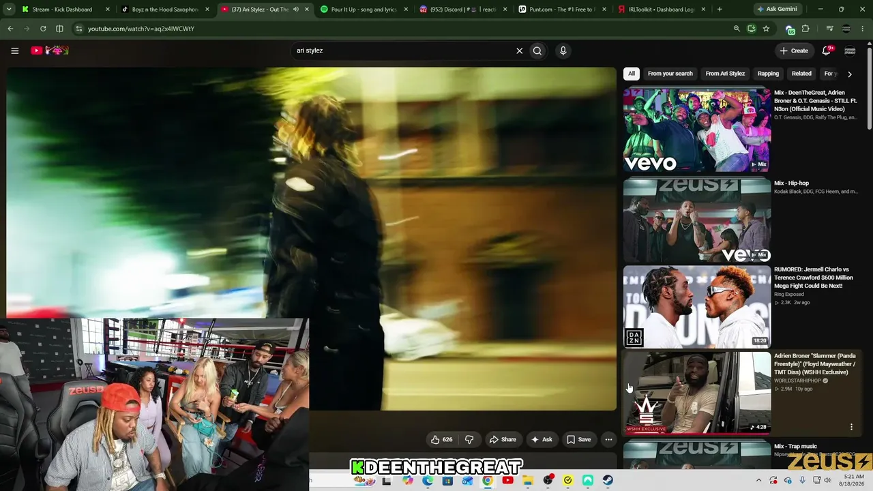Mute the Ari Stylez tab audio

pos(295,10)
